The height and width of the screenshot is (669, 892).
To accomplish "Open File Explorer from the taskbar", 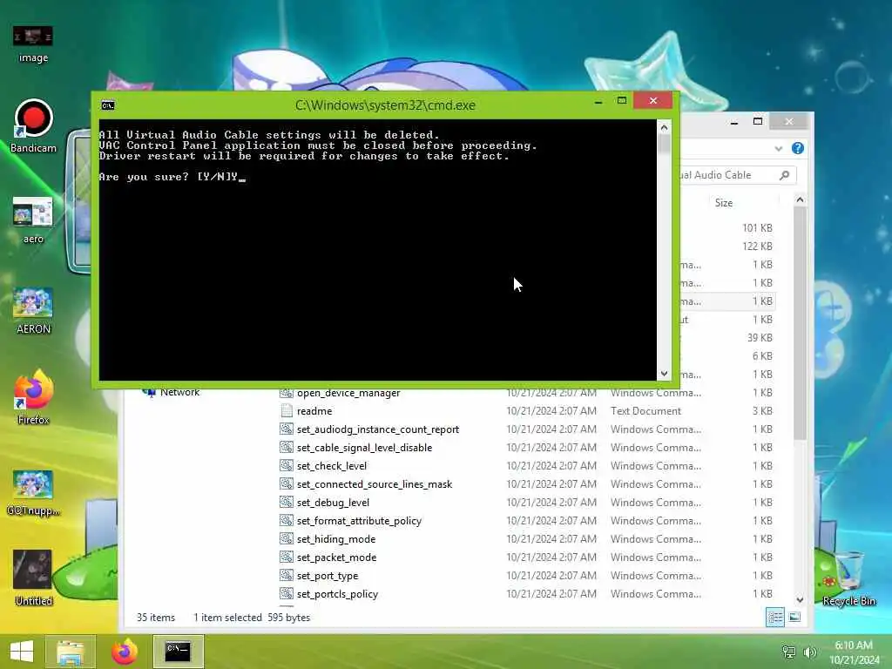I will coord(71,652).
